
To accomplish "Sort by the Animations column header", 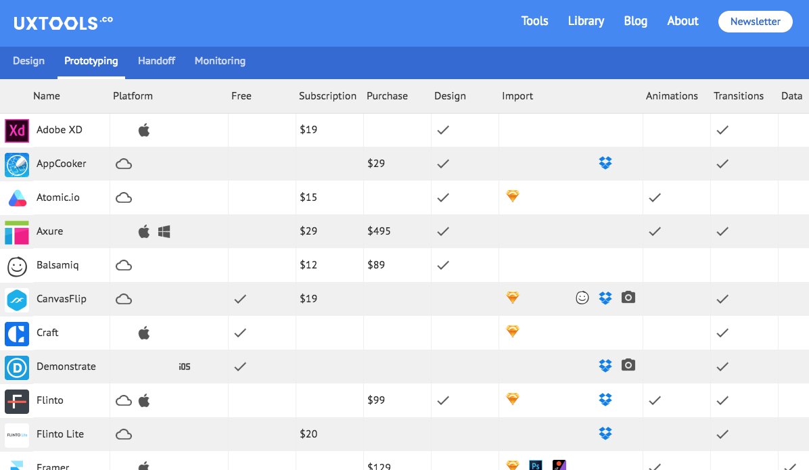I will click(671, 96).
